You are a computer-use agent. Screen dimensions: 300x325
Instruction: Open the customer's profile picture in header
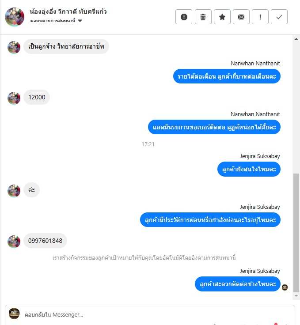click(x=15, y=17)
